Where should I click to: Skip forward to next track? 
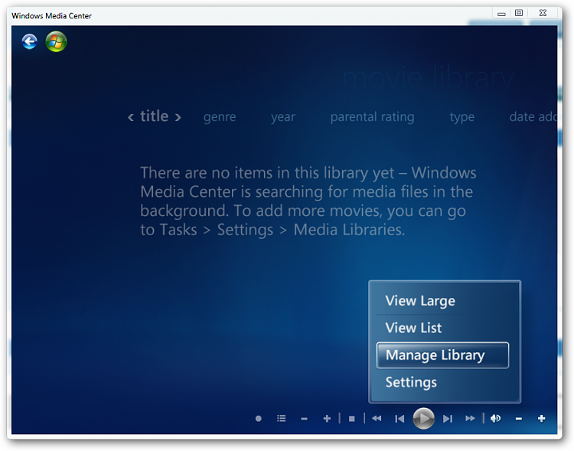tap(448, 418)
